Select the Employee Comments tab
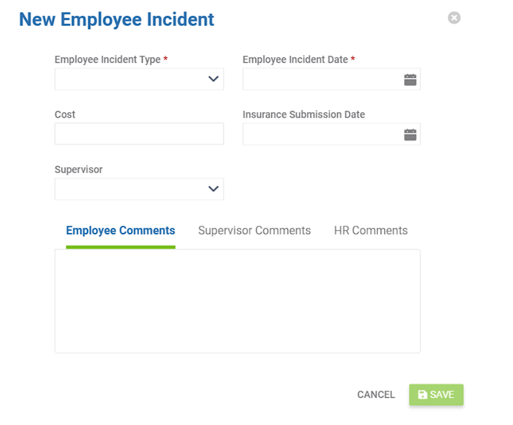The image size is (513, 425). coord(120,230)
